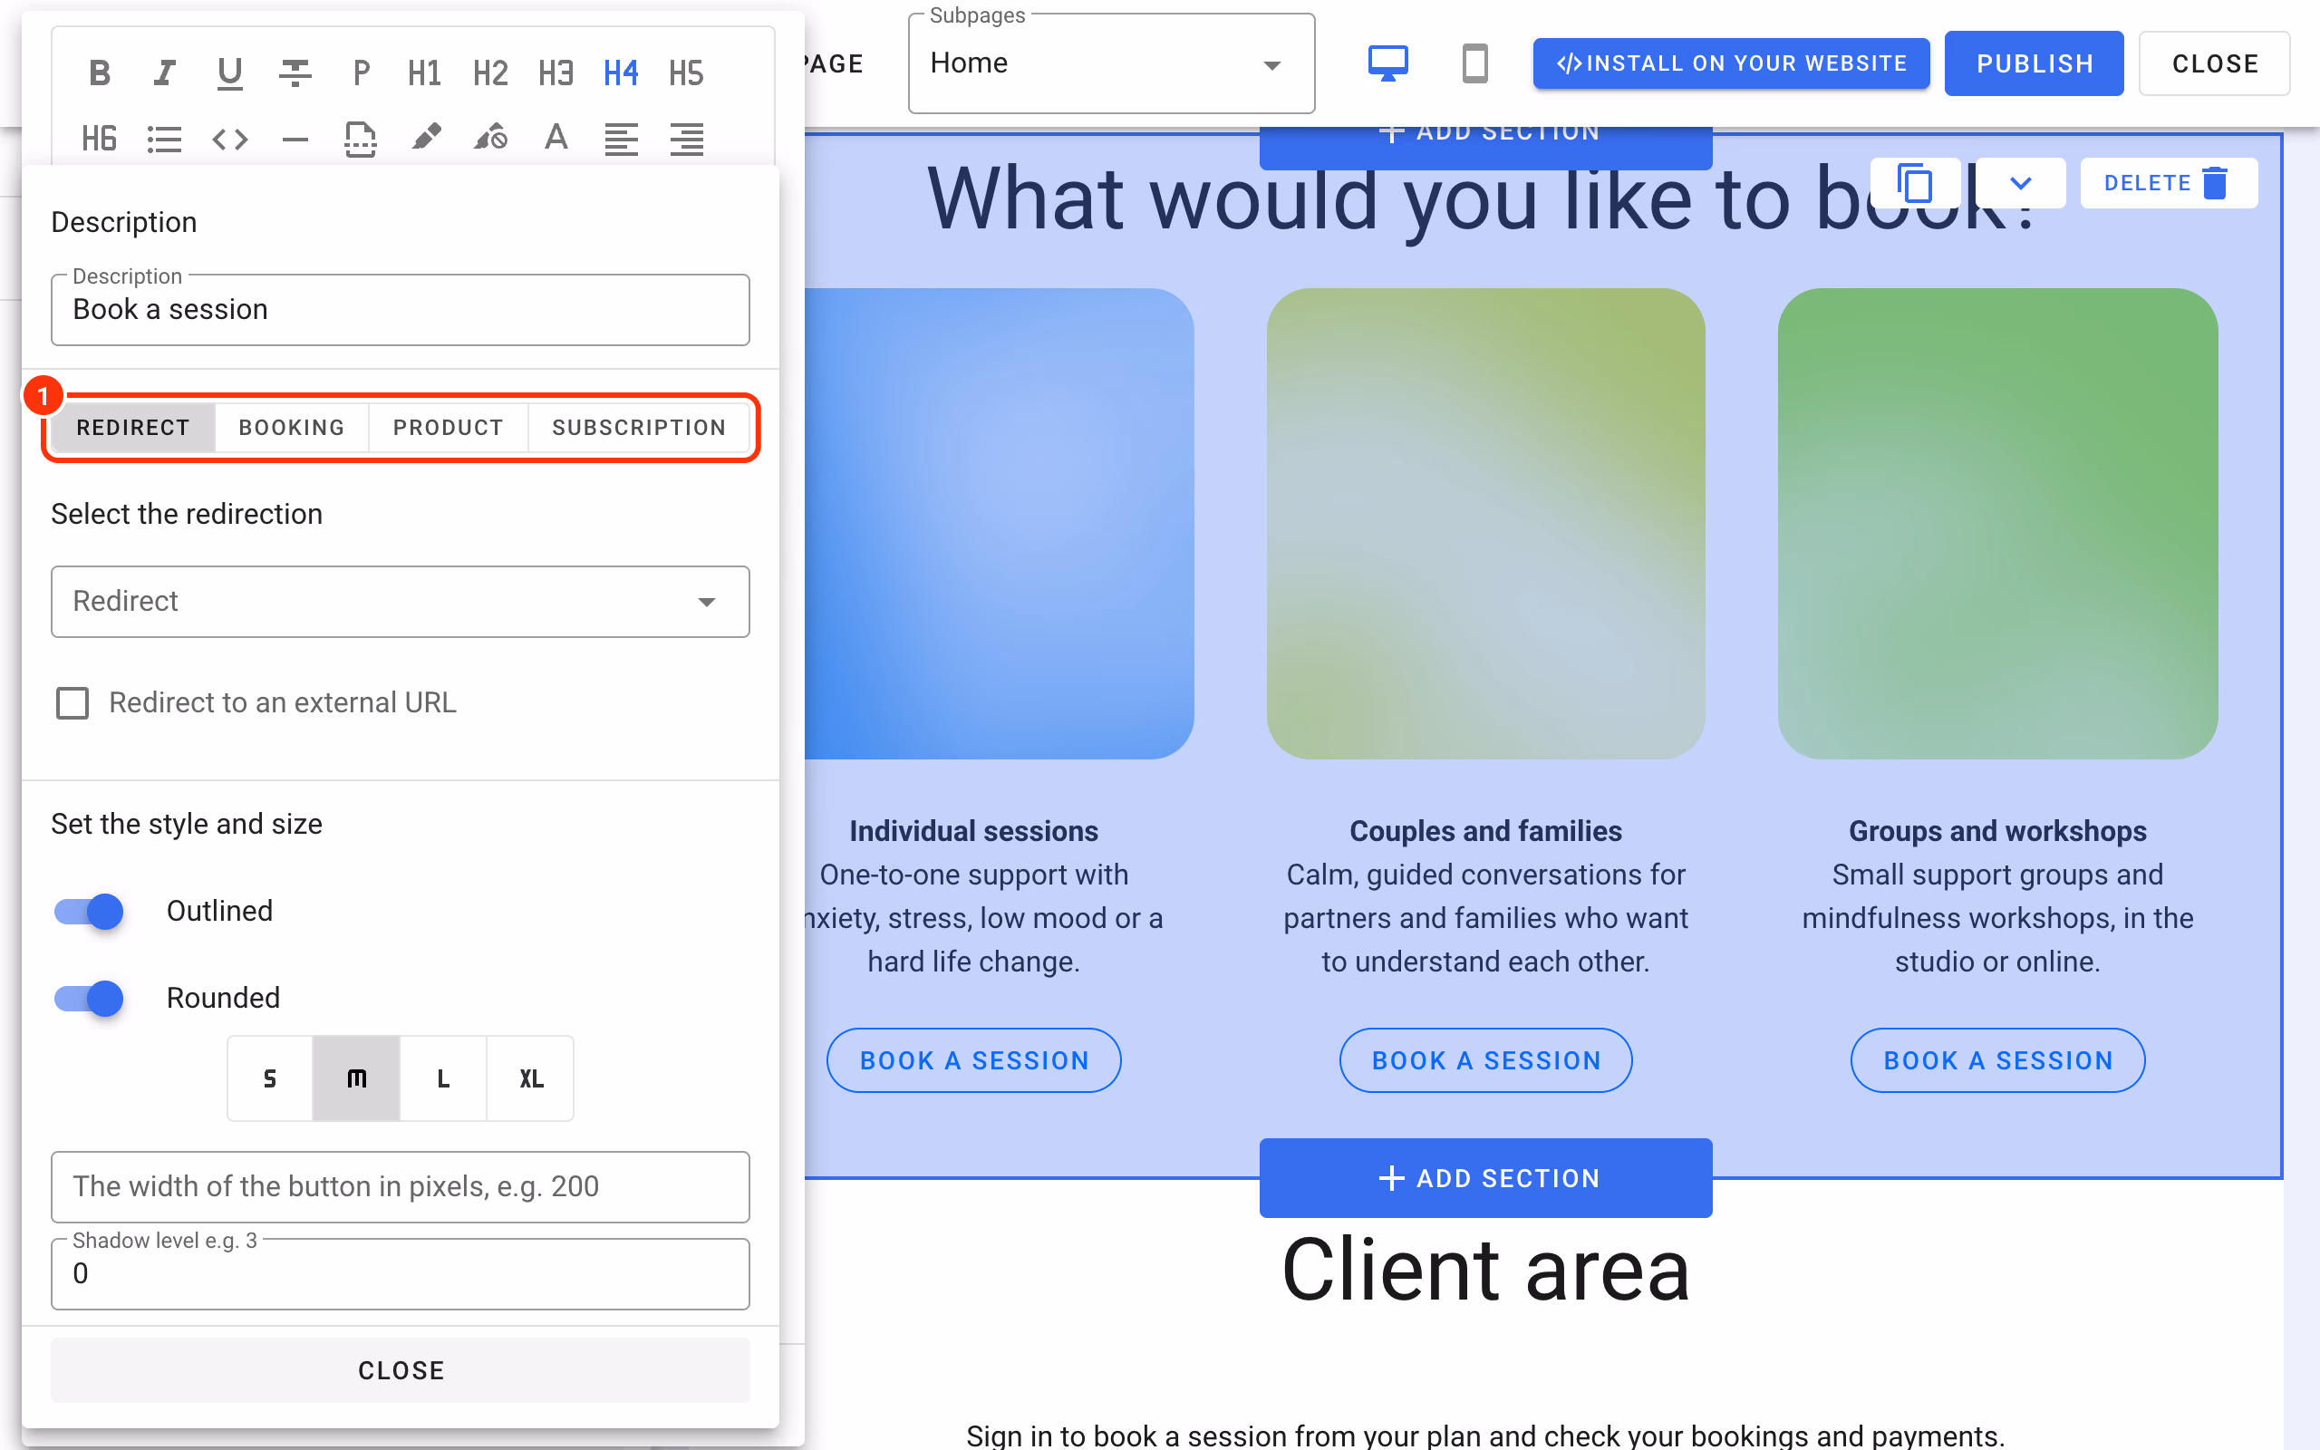The image size is (2320, 1450).
Task: Move section down with chevron button
Action: coord(2020,182)
